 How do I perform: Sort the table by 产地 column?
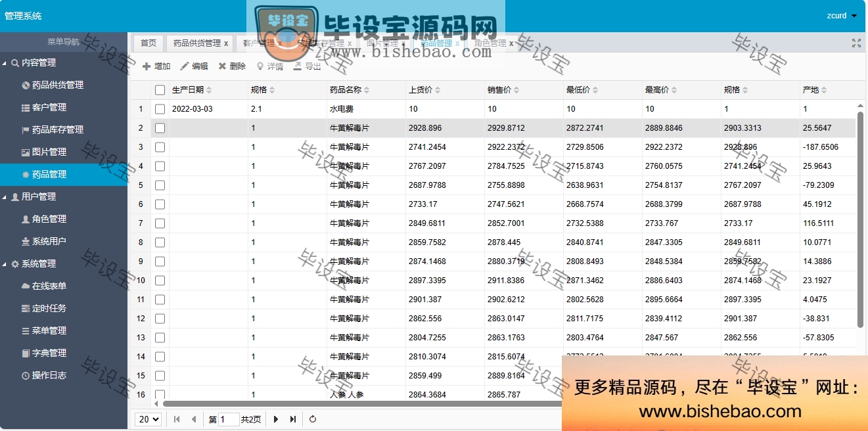pyautogui.click(x=814, y=90)
